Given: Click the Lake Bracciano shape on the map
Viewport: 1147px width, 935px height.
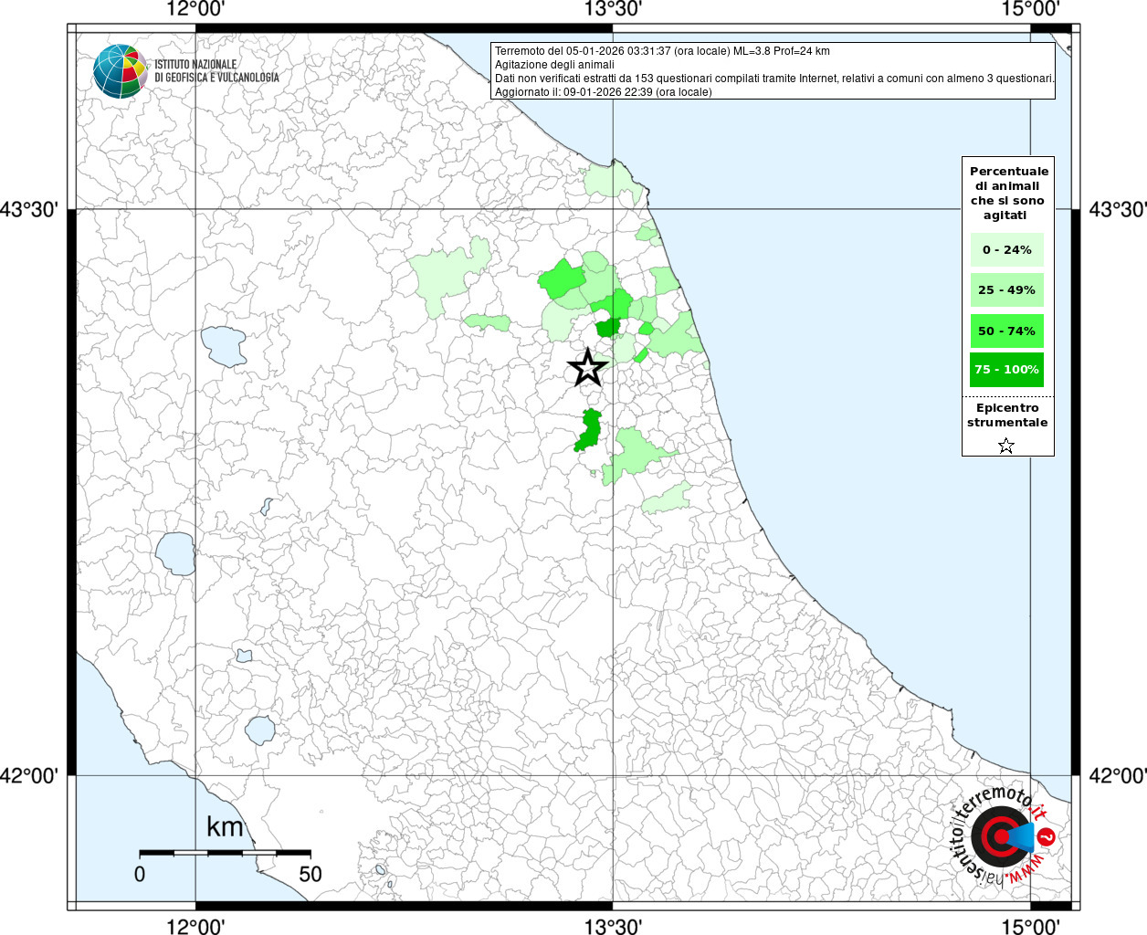Looking at the screenshot, I should click(x=260, y=730).
